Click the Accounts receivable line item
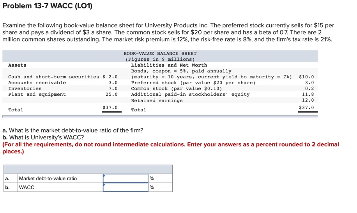This screenshot has width=357, height=213. point(37,83)
